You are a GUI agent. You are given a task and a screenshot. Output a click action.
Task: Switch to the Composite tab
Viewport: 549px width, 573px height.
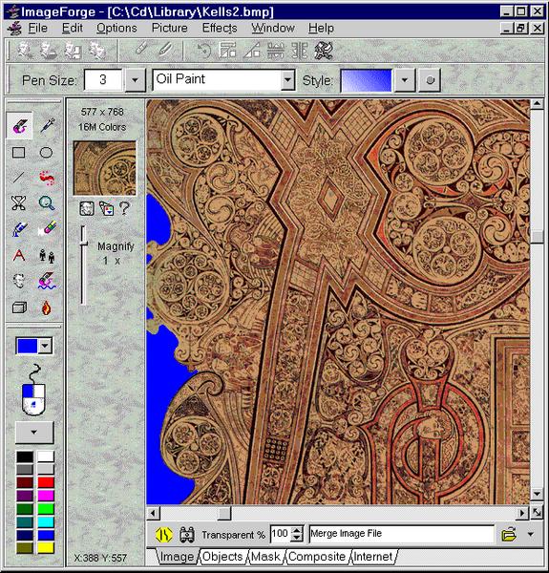coord(317,557)
